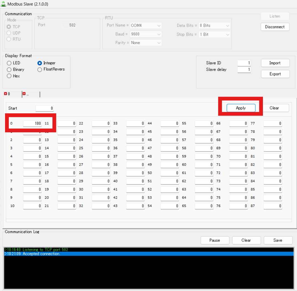Click the Slave ID input field

[x=244, y=63]
